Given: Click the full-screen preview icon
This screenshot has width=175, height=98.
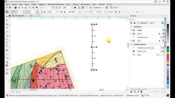Looking at the screenshot, I should click(x=75, y=8).
